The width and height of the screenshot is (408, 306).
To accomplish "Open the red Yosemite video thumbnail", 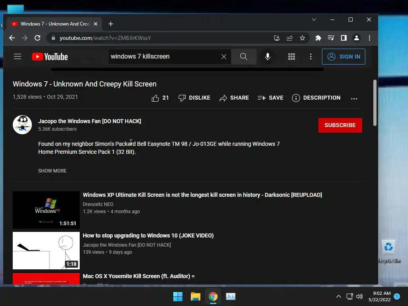I will coord(46,279).
